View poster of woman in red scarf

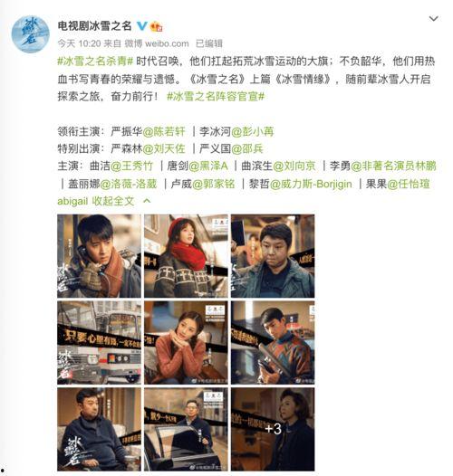coord(186,256)
